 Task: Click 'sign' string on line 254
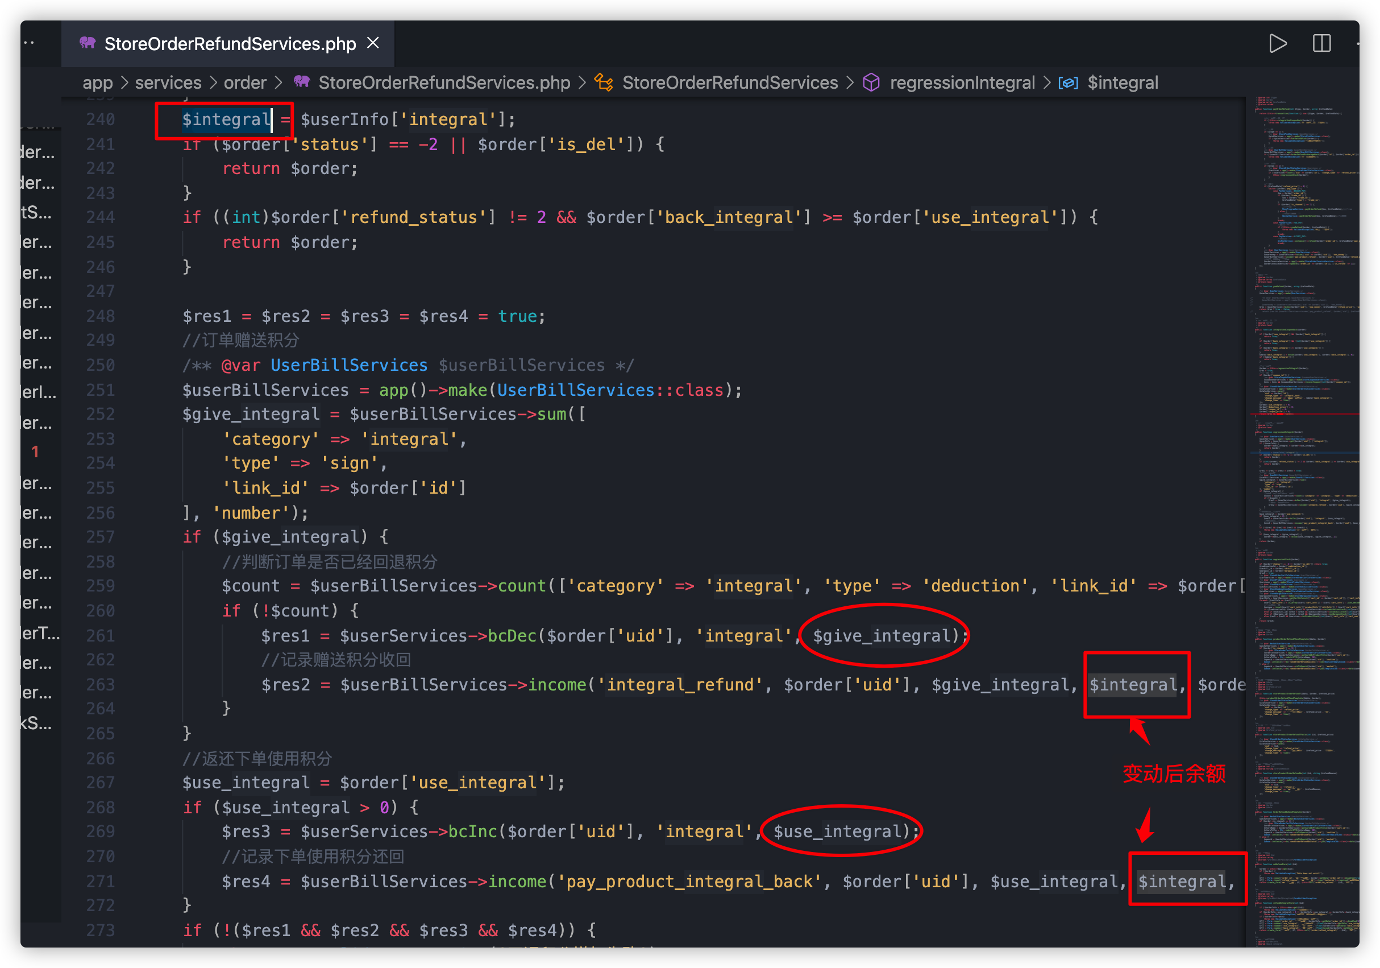pyautogui.click(x=349, y=464)
